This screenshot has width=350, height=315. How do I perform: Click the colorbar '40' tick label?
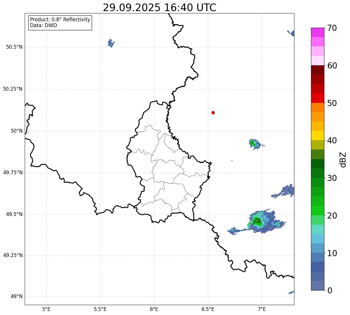[332, 140]
